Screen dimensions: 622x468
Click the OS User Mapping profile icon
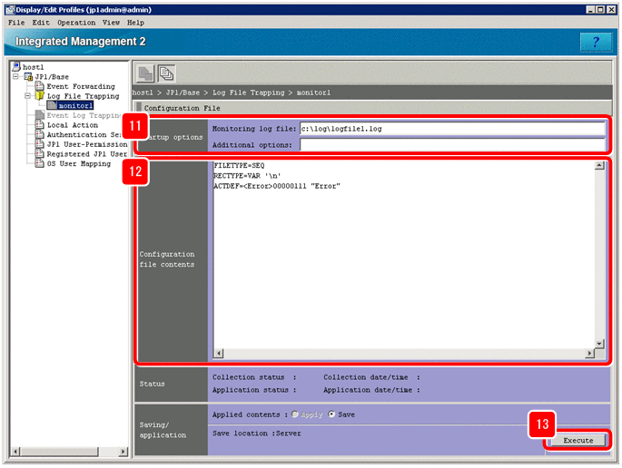tap(39, 164)
